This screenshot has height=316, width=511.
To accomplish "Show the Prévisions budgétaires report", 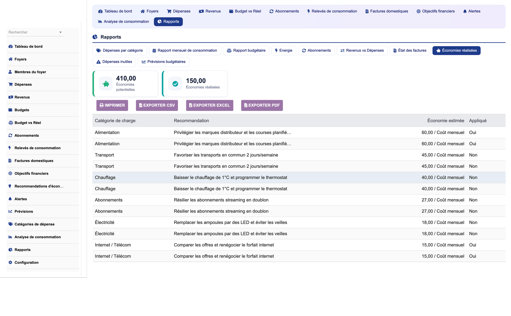I will 164,62.
